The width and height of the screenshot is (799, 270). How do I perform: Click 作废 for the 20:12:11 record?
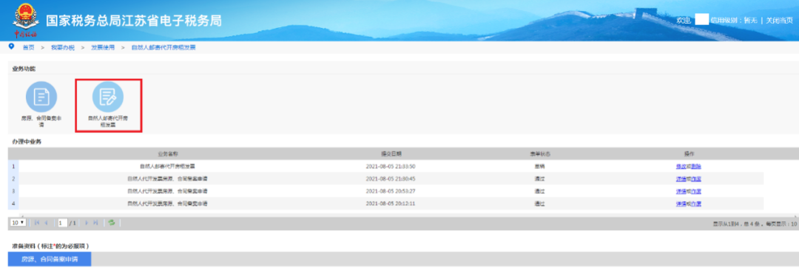pyautogui.click(x=697, y=204)
